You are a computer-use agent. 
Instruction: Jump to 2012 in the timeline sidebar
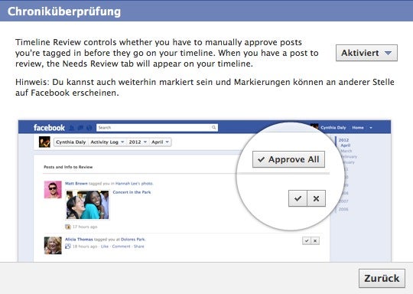(x=343, y=140)
